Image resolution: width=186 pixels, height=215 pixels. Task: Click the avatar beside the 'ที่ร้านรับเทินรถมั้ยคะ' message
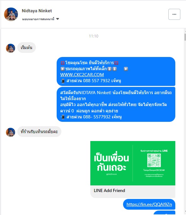(11, 132)
